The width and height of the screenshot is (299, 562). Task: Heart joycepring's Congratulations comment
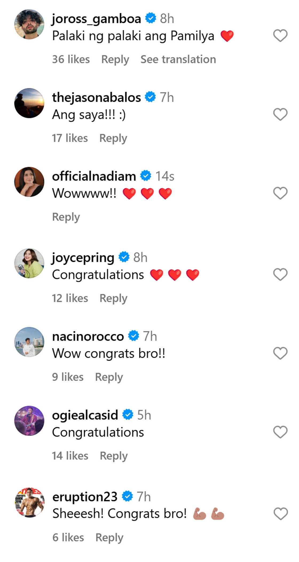[280, 274]
